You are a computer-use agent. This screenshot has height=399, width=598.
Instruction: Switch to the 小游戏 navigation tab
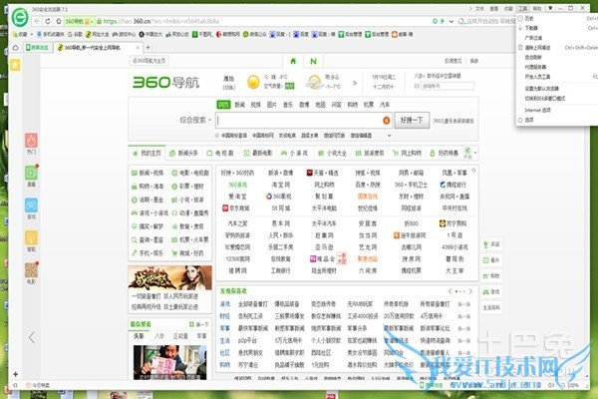click(294, 153)
